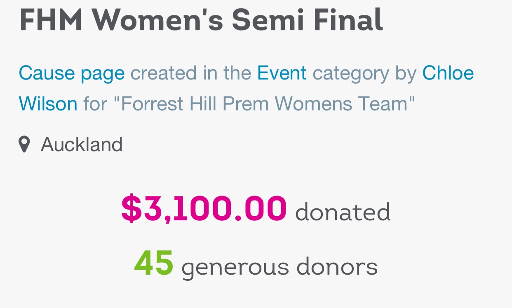The image size is (512, 308).
Task: Click 'Semi Final' in the page heading
Action: point(308,20)
